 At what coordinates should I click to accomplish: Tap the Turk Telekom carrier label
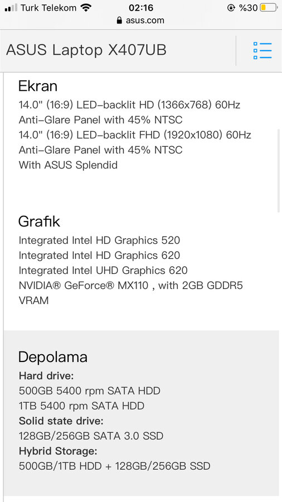pos(48,8)
